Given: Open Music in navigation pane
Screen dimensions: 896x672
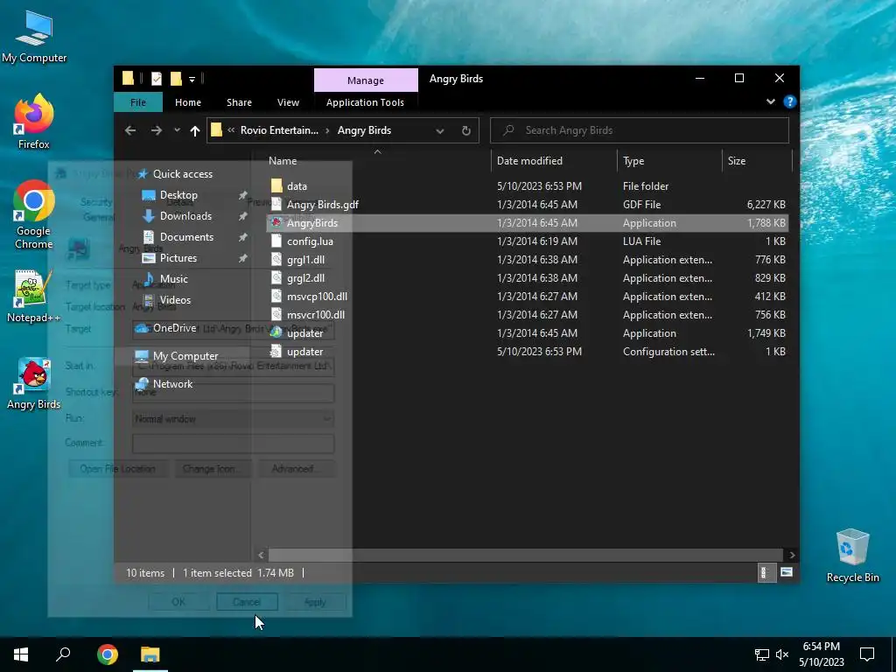Looking at the screenshot, I should click(x=174, y=279).
